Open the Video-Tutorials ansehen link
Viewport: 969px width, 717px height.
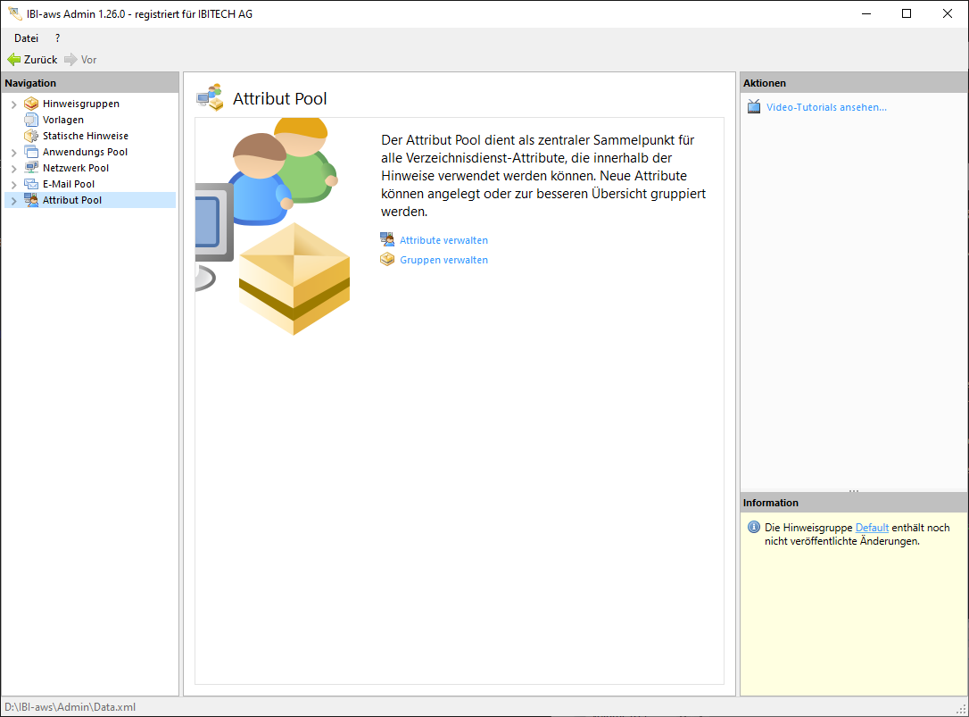826,107
